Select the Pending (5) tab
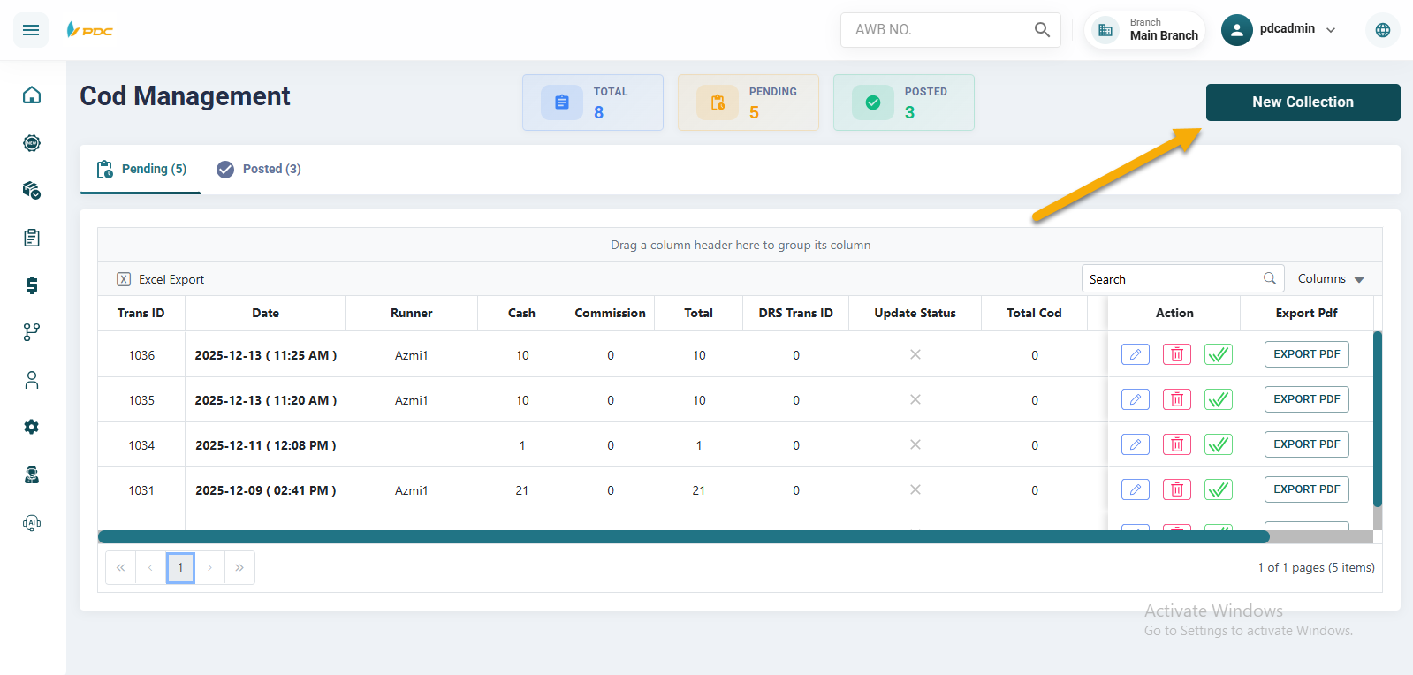Screen dimensions: 1413x675 [141, 169]
